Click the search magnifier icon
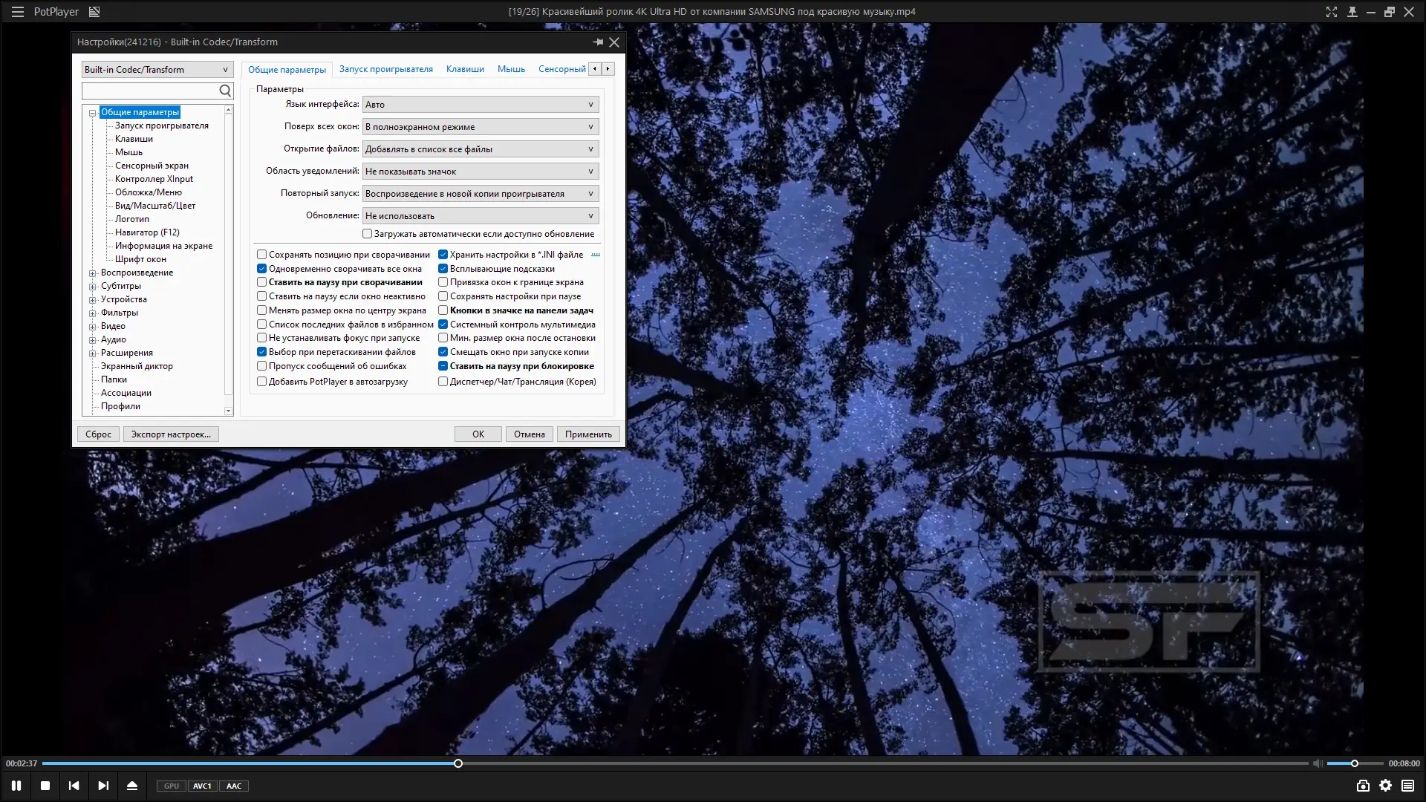This screenshot has height=802, width=1426. (225, 91)
